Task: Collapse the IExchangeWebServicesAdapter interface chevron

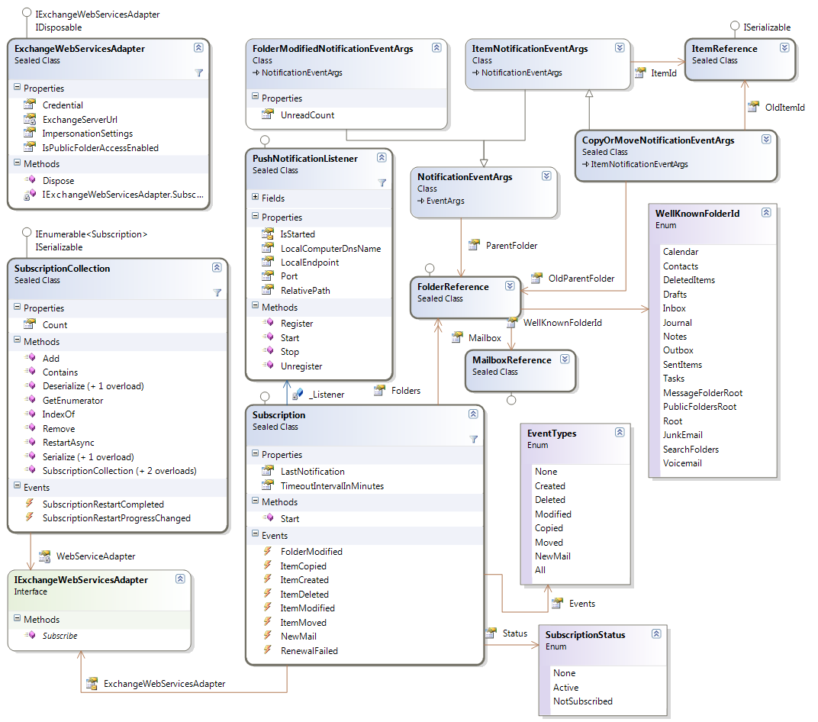Action: point(181,579)
